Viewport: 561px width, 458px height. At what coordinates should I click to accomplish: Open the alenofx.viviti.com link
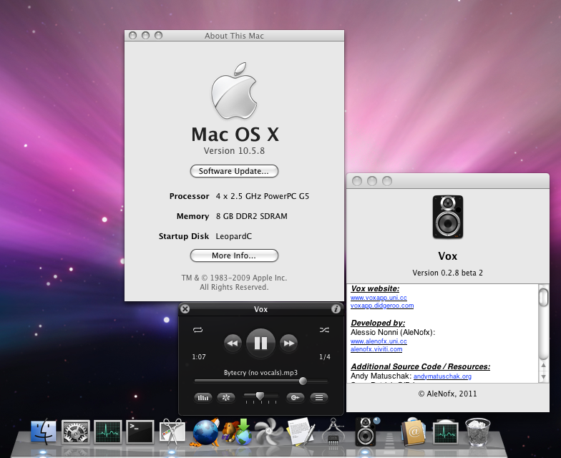pos(376,349)
